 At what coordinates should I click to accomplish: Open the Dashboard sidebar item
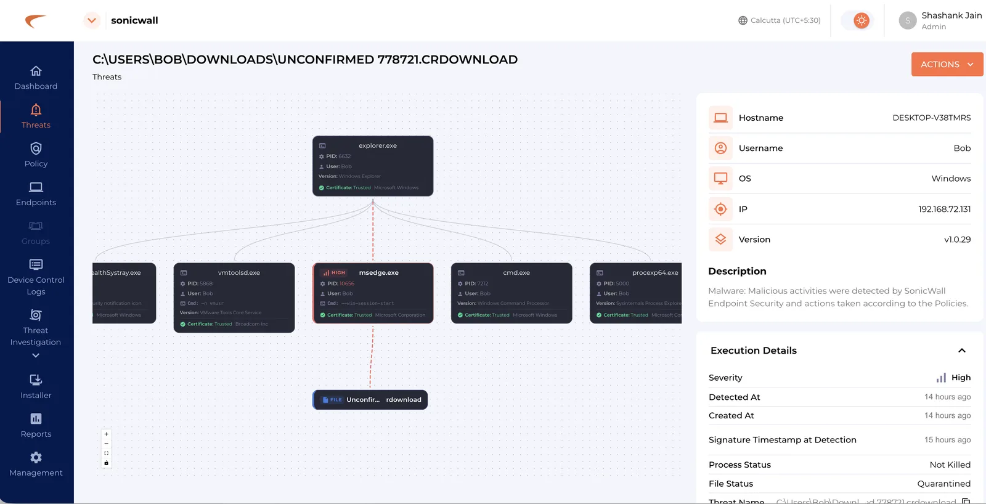(36, 78)
